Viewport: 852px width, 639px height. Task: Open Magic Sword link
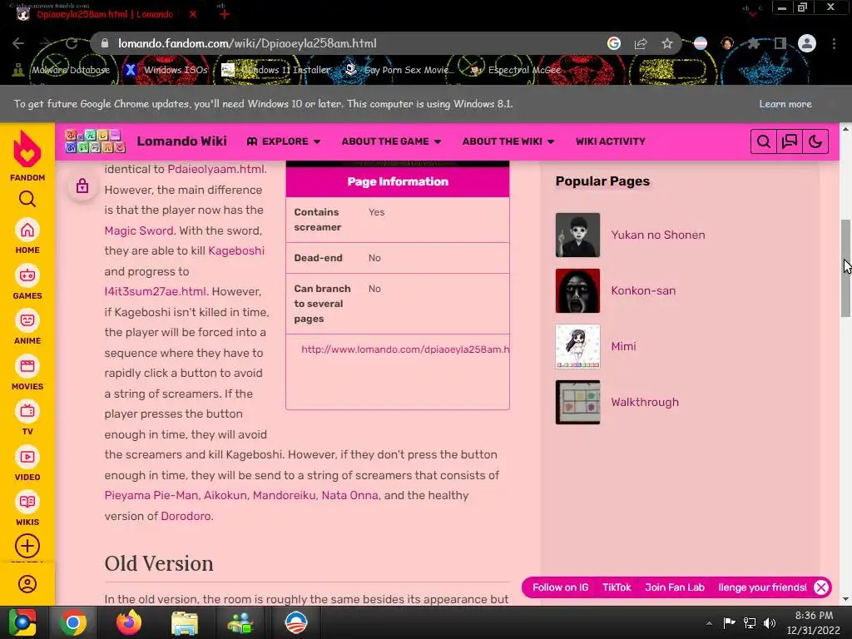tap(139, 230)
